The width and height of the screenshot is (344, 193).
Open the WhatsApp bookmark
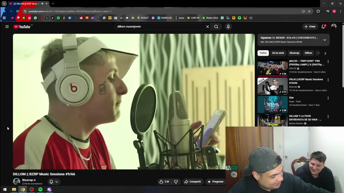tap(35, 18)
